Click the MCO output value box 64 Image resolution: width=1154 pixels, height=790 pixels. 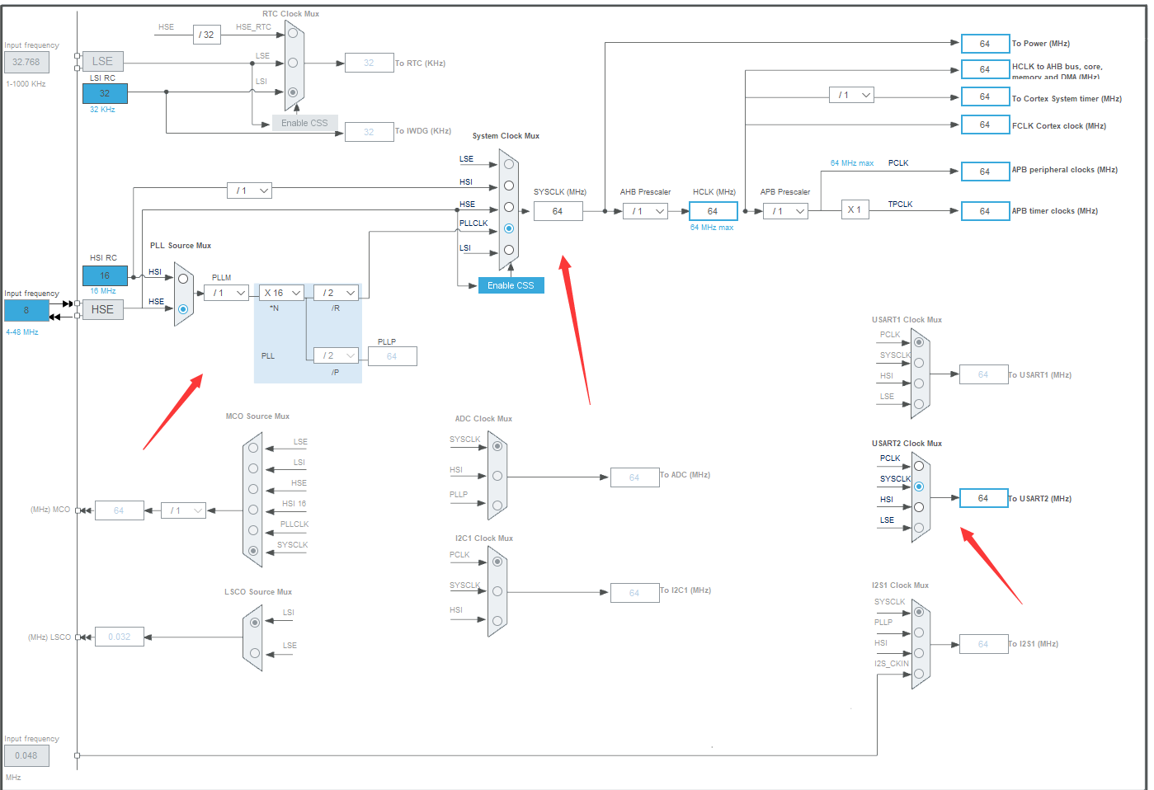119,510
